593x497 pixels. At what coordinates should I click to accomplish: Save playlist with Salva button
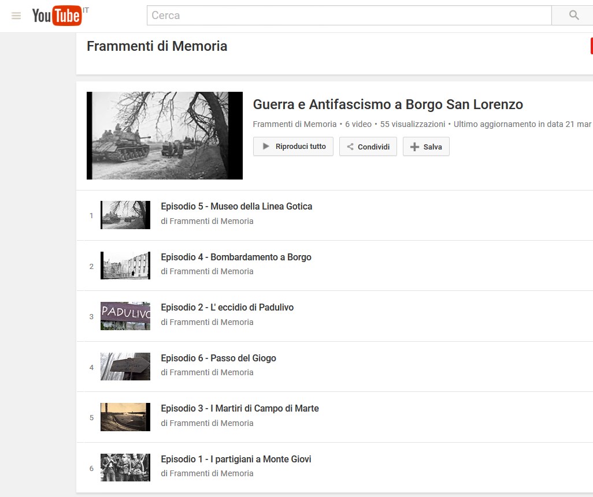point(426,147)
